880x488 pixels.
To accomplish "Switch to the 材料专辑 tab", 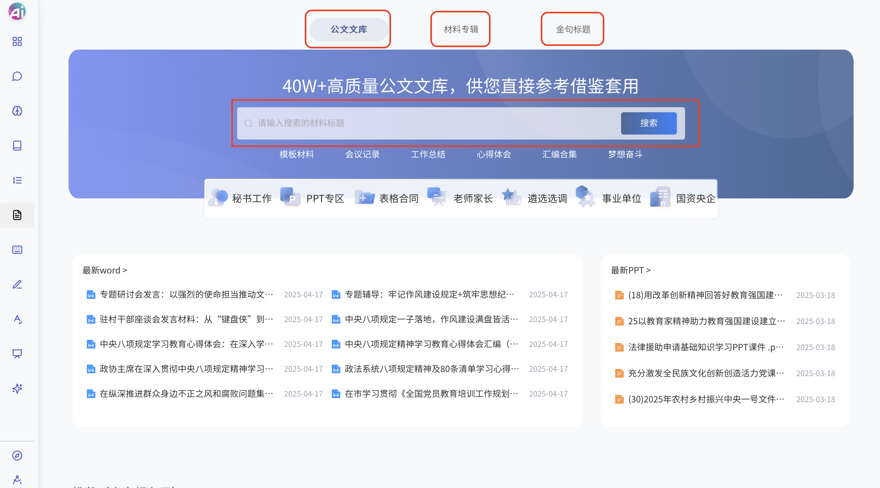I will (460, 29).
